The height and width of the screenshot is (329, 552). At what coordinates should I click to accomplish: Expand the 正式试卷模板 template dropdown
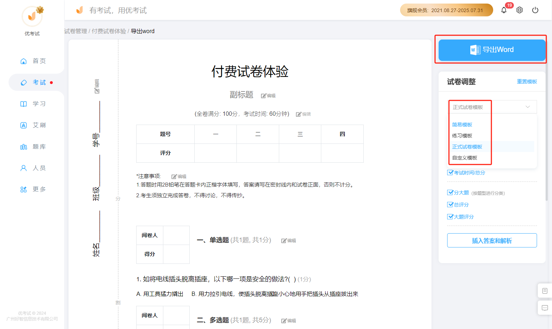click(x=492, y=107)
